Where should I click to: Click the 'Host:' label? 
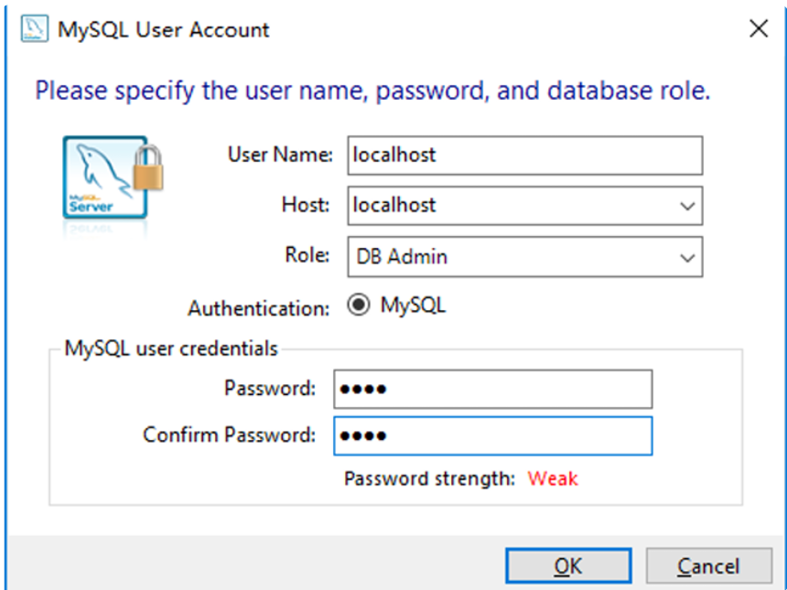tap(306, 205)
